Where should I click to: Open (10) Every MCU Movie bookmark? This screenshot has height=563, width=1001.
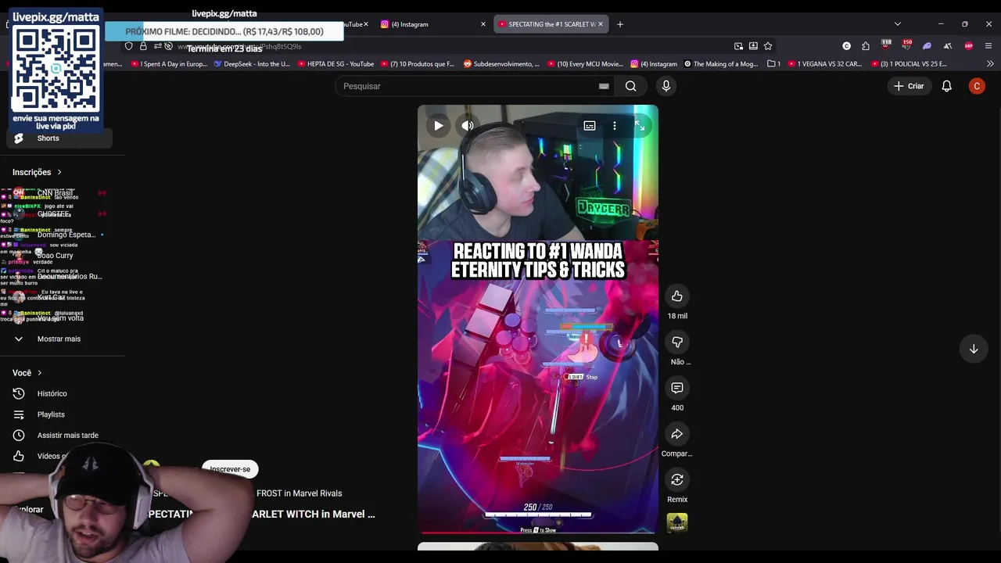585,64
